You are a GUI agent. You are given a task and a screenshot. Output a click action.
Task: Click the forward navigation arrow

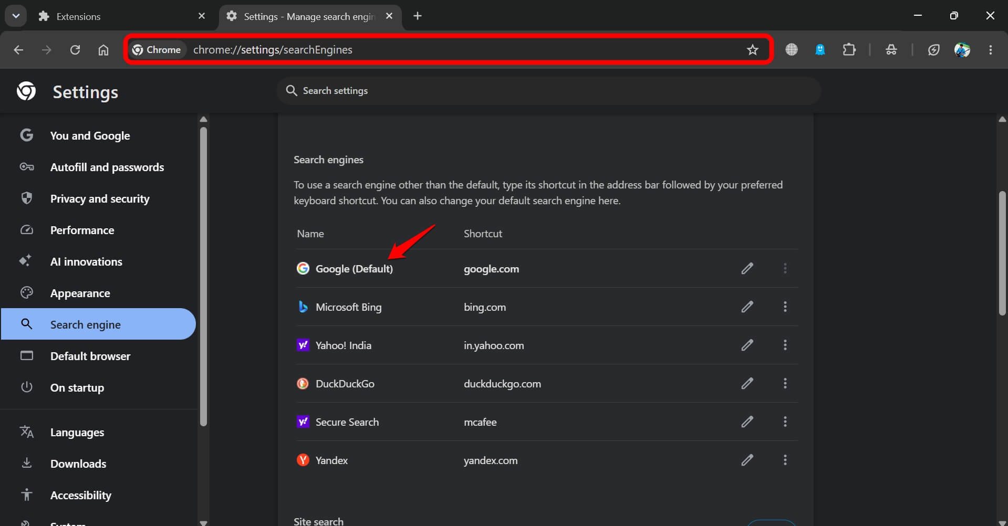pos(47,50)
